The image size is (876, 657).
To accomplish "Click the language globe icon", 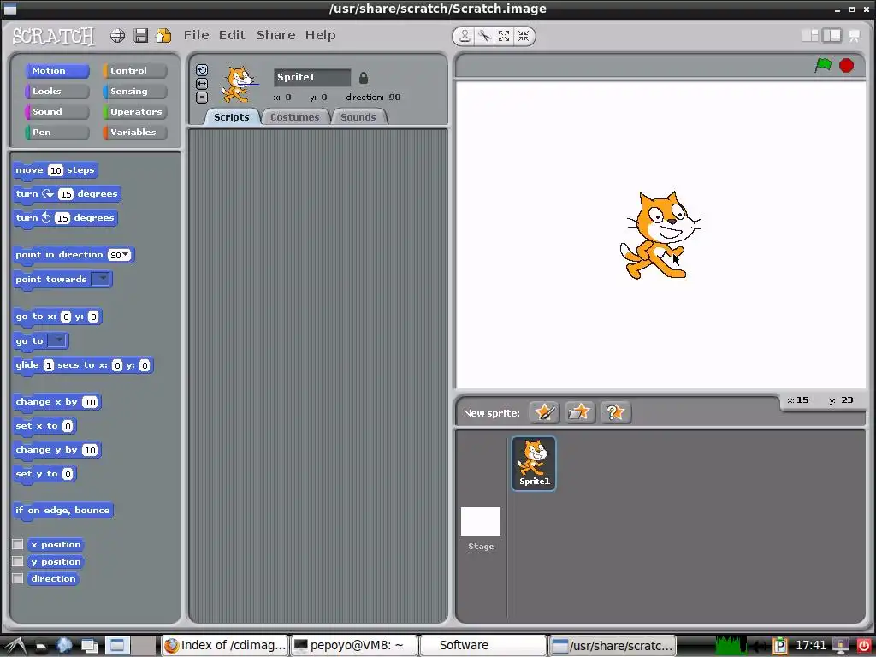I will coord(117,36).
